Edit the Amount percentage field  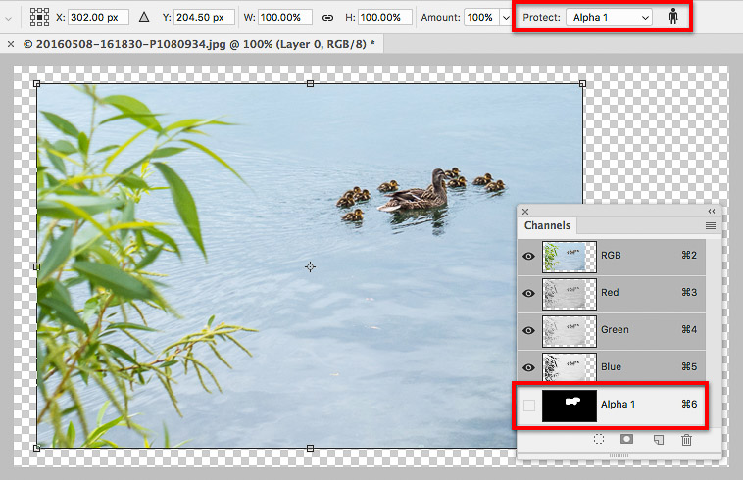(x=481, y=17)
